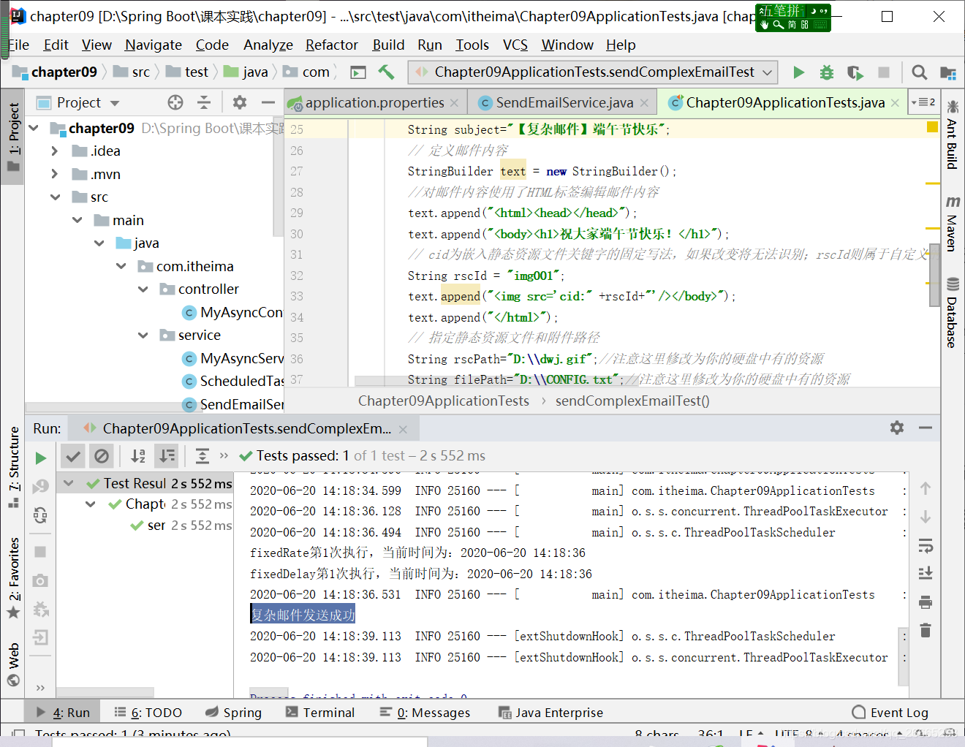
Task: Open the Event Log
Action: (x=890, y=713)
